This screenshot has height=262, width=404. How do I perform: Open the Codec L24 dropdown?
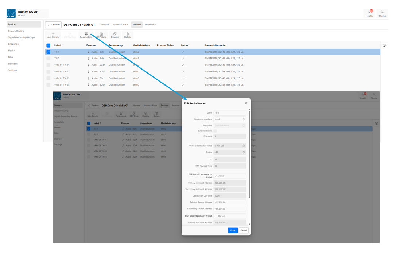(x=229, y=152)
